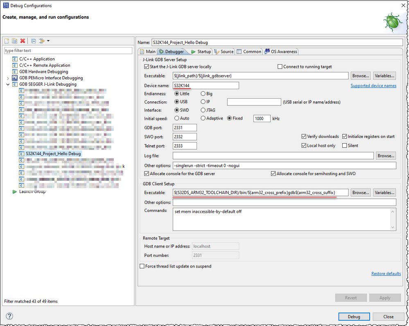Browse for GDB client executable
The height and width of the screenshot is (326, 409).
(x=360, y=193)
